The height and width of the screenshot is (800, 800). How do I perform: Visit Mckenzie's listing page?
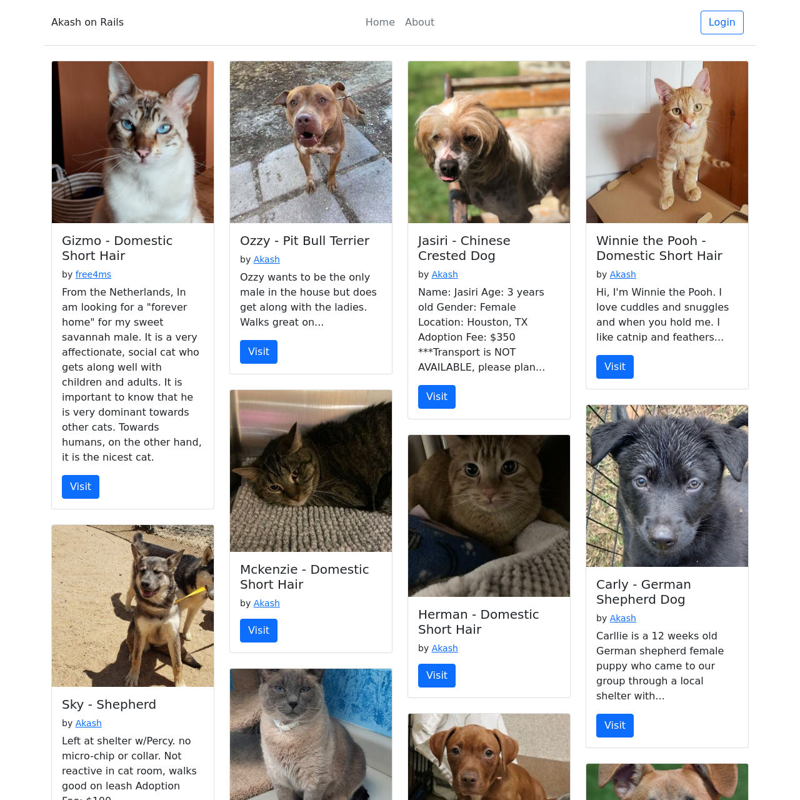click(259, 631)
